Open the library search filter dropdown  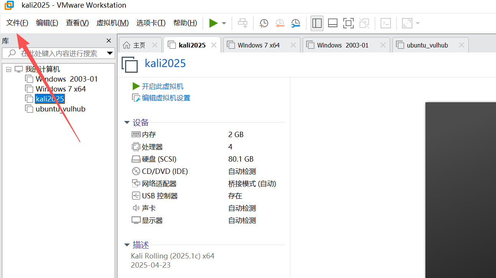pos(110,53)
